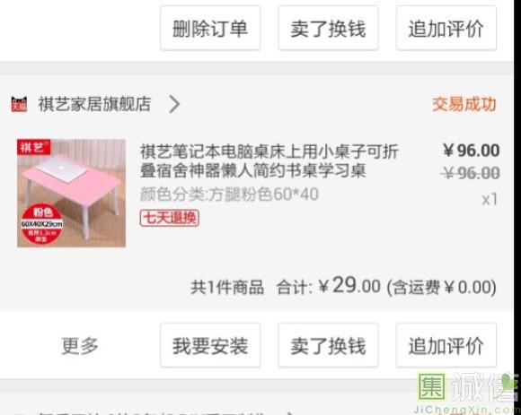Tap the Tmall cat logo icon
The height and width of the screenshot is (415, 521).
click(19, 104)
